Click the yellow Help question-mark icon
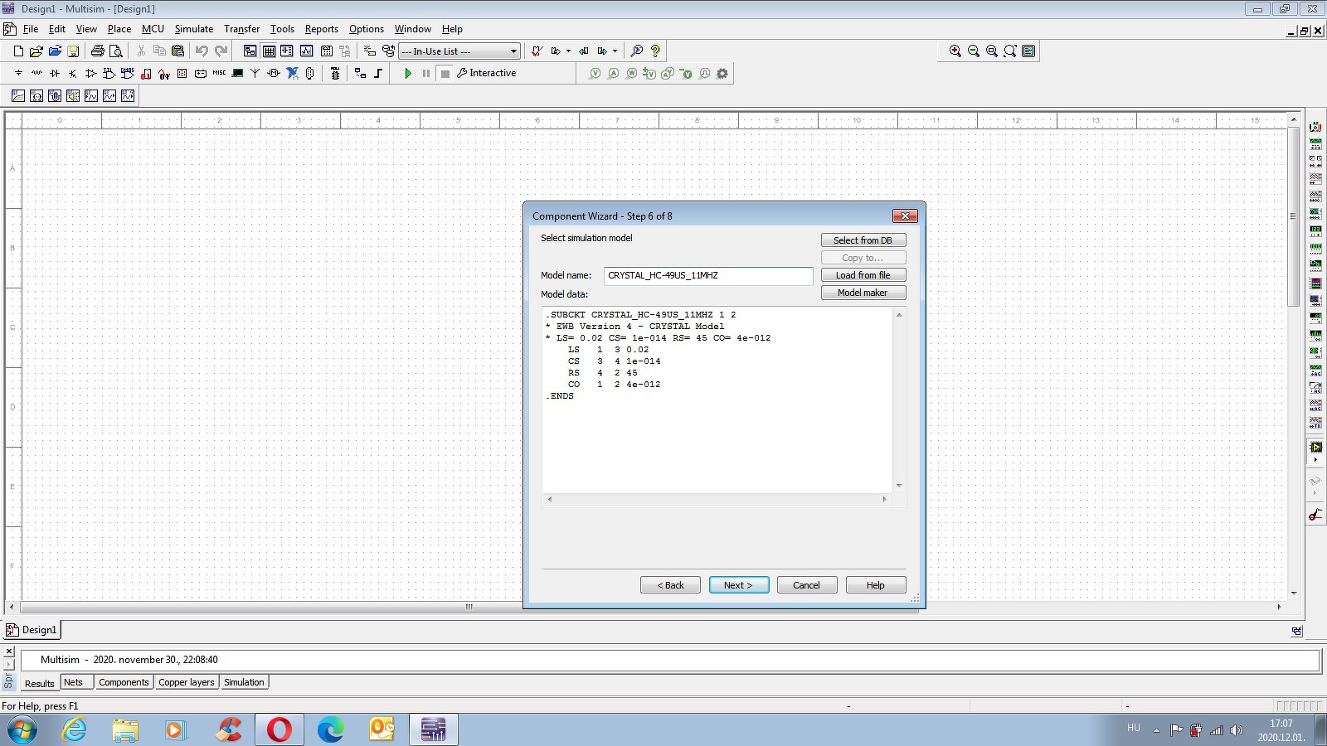Viewport: 1327px width, 746px height. pyautogui.click(x=655, y=51)
